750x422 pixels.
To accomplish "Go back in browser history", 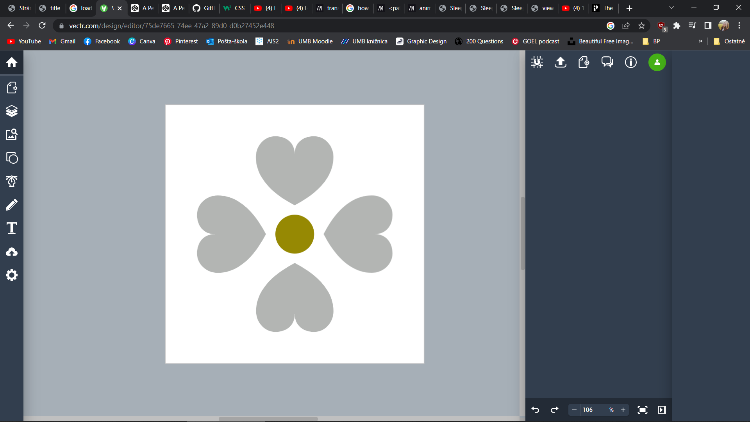I will [x=11, y=25].
